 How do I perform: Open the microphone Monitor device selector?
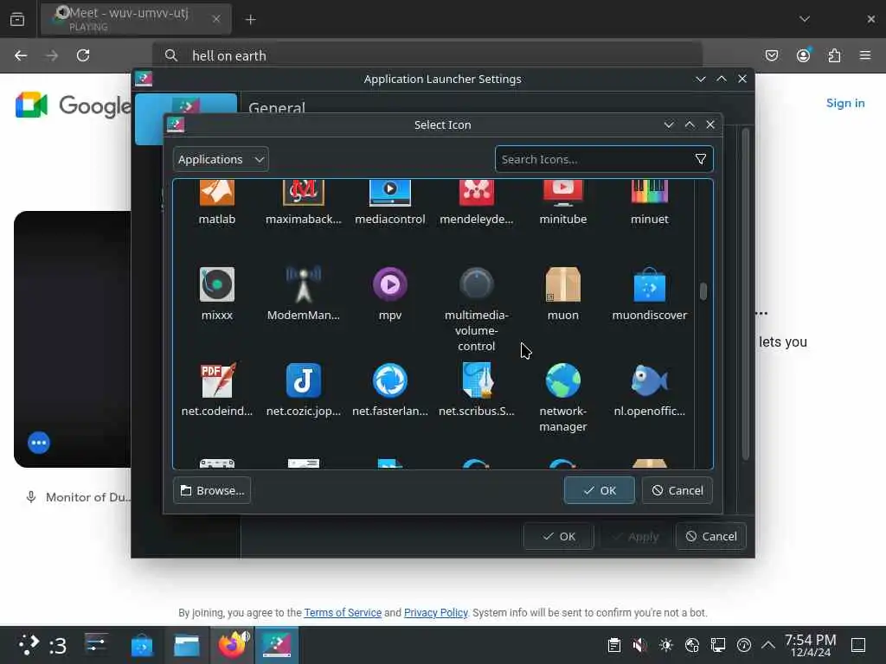click(x=78, y=497)
